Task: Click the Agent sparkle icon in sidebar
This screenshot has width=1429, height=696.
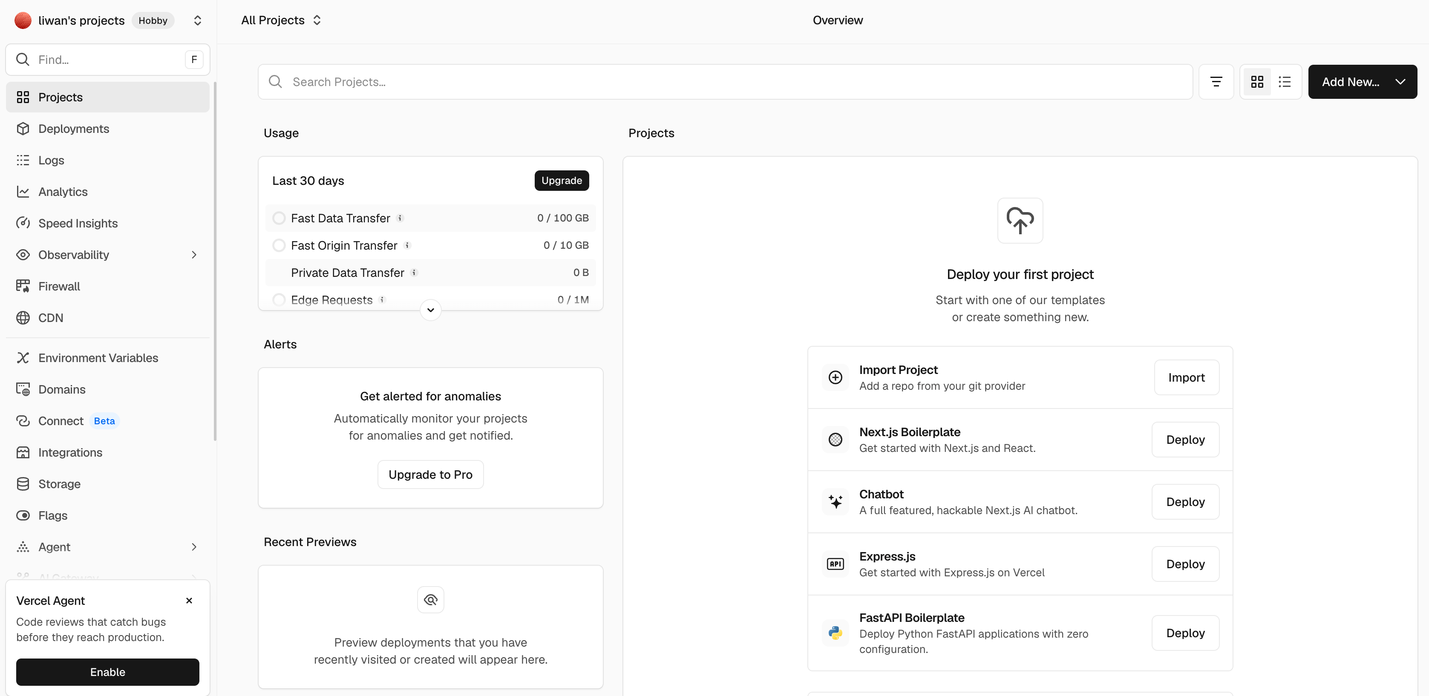Action: click(23, 547)
